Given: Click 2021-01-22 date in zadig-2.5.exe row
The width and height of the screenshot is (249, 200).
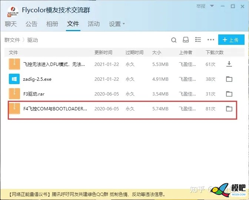Looking at the screenshot, I should 107,79.
